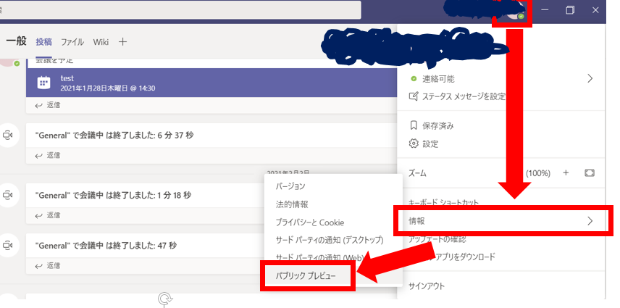Add a new tab with plus icon

point(122,41)
